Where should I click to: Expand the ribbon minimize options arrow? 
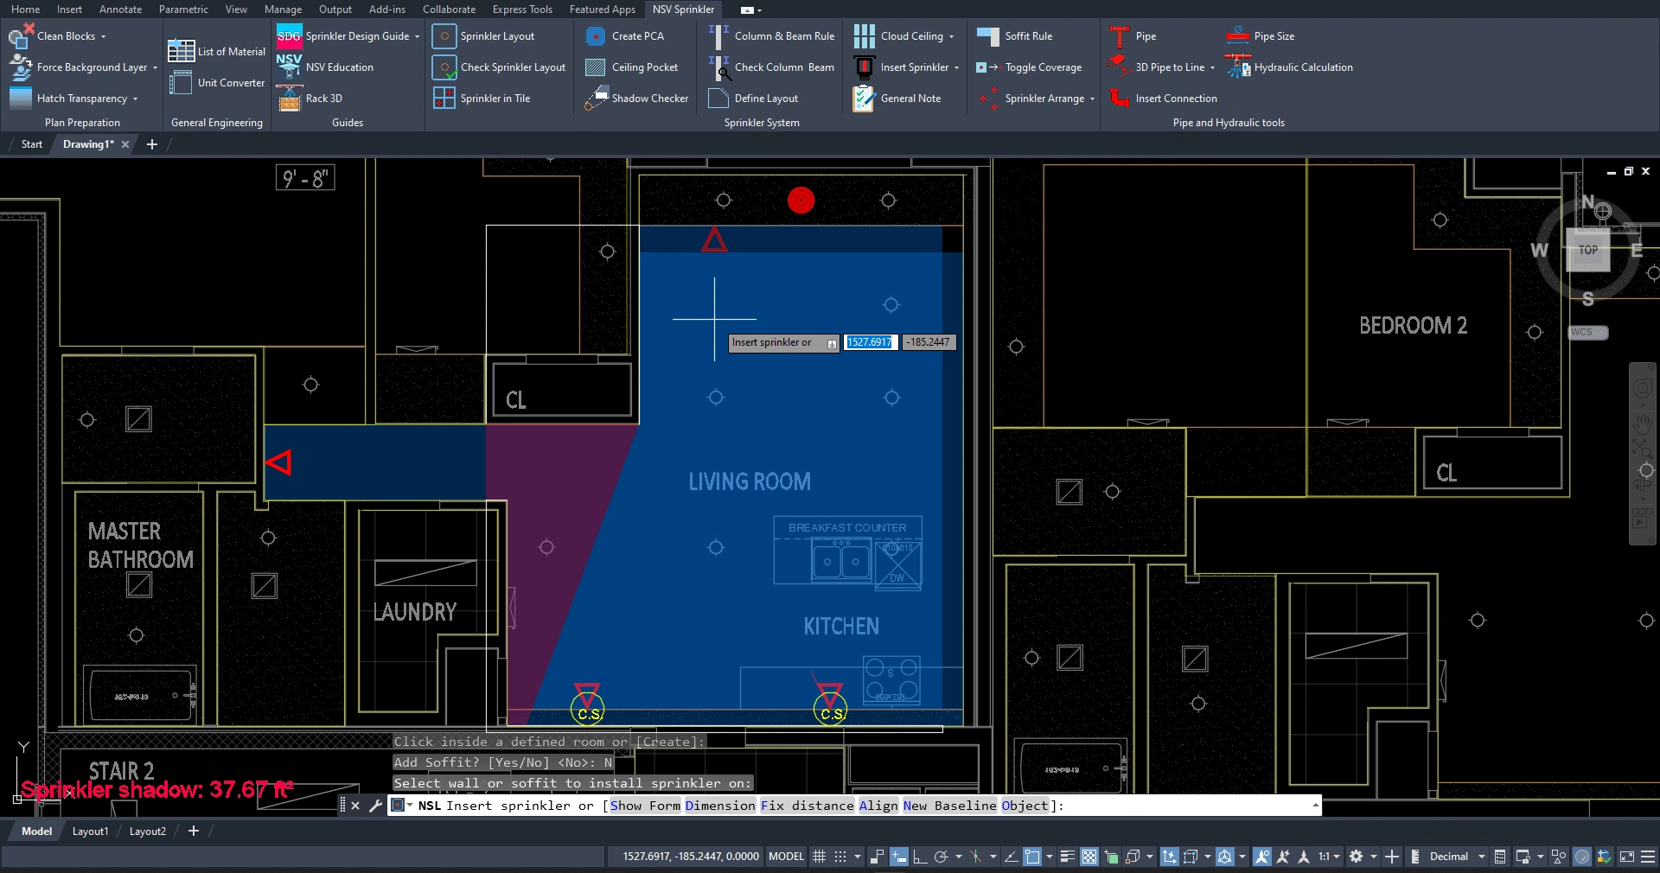click(x=759, y=10)
